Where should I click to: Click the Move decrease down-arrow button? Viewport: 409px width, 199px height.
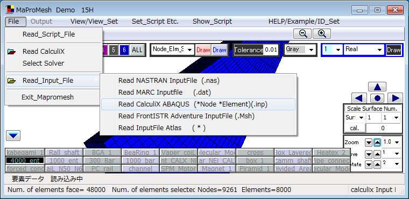(368, 154)
